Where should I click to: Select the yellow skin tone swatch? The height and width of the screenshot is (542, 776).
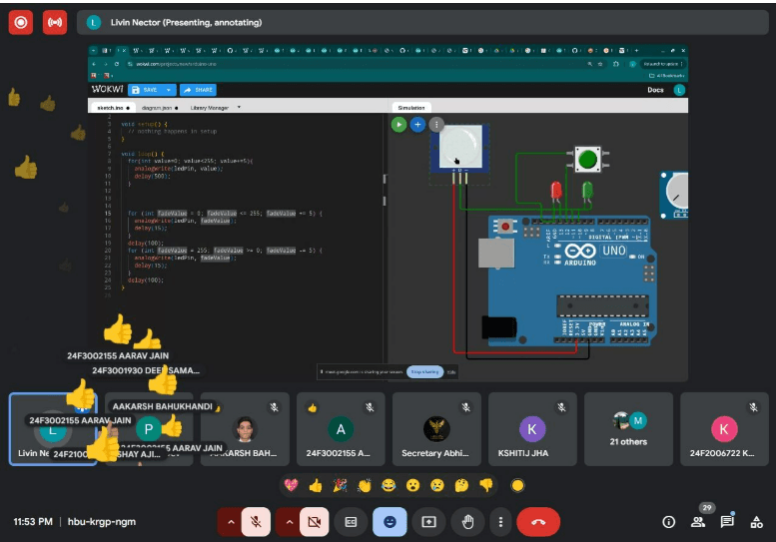[x=517, y=486]
